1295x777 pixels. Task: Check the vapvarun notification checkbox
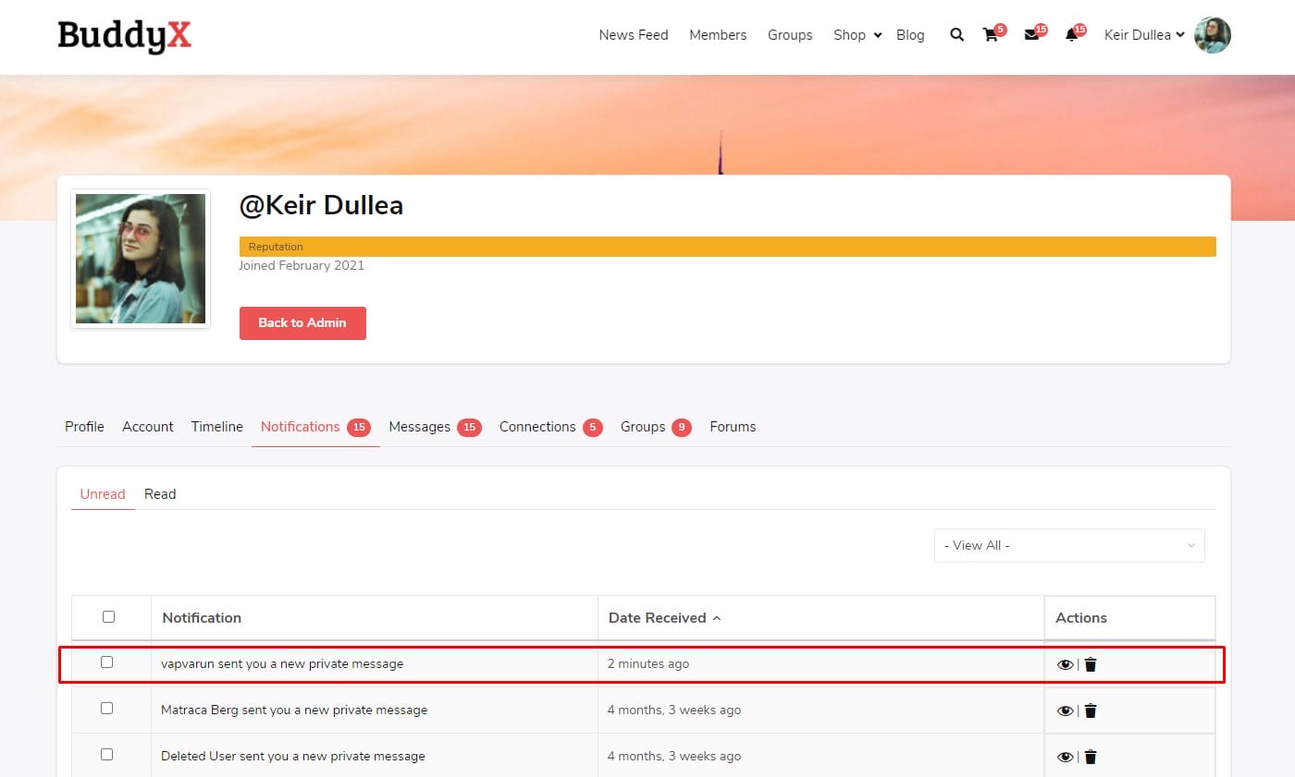click(x=106, y=662)
